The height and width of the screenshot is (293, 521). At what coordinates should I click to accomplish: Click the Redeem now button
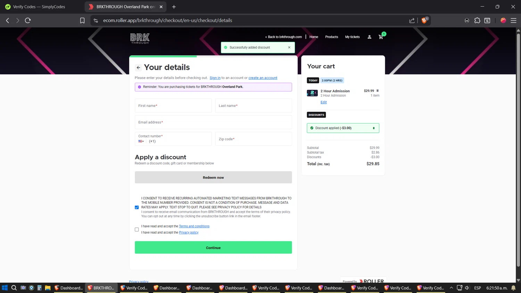point(213,177)
